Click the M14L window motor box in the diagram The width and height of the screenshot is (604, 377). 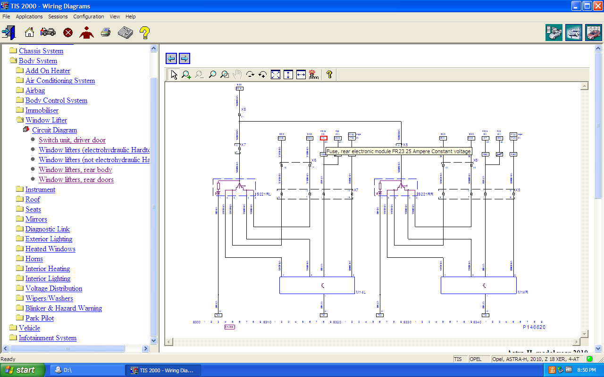tap(317, 285)
